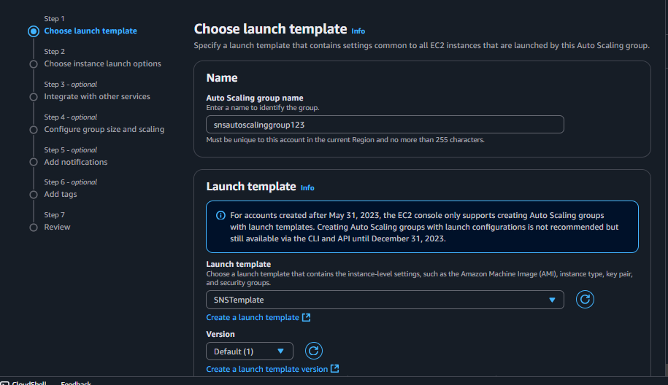Open the Default (1) version dropdown
Image resolution: width=668 pixels, height=385 pixels.
click(x=249, y=351)
